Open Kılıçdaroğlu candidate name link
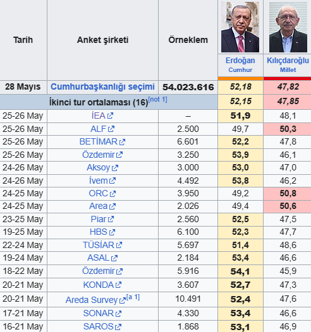 (288, 61)
